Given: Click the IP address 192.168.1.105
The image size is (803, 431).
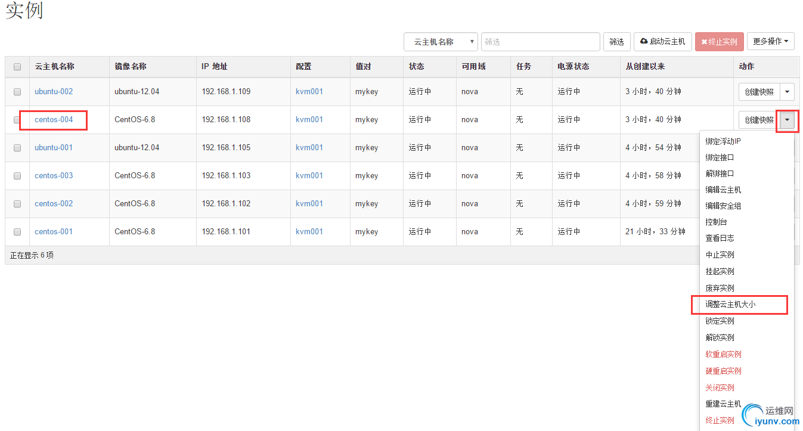Looking at the screenshot, I should pyautogui.click(x=226, y=148).
